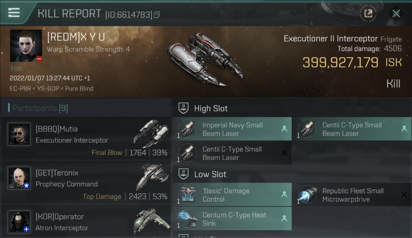Click the Executioner II ship image
Image resolution: width=412 pixels, height=238 pixels.
[x=205, y=59]
